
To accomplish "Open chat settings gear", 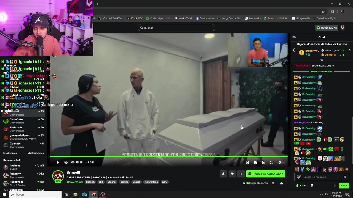I will (335, 186).
